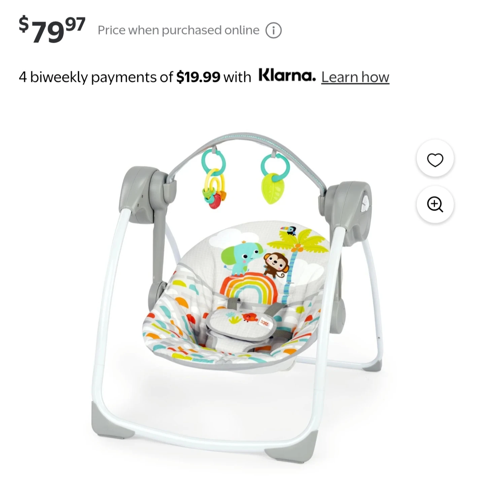477x485 pixels.
Task: Click the price info icon
Action: coord(273,31)
